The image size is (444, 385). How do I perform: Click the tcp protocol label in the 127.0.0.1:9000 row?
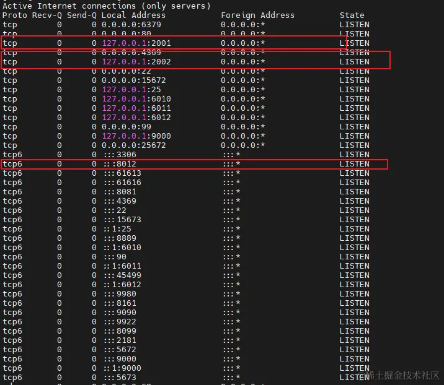[x=10, y=136]
